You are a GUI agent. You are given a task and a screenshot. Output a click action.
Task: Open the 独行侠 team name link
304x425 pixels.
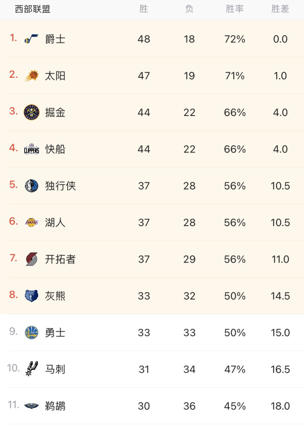[x=60, y=186]
